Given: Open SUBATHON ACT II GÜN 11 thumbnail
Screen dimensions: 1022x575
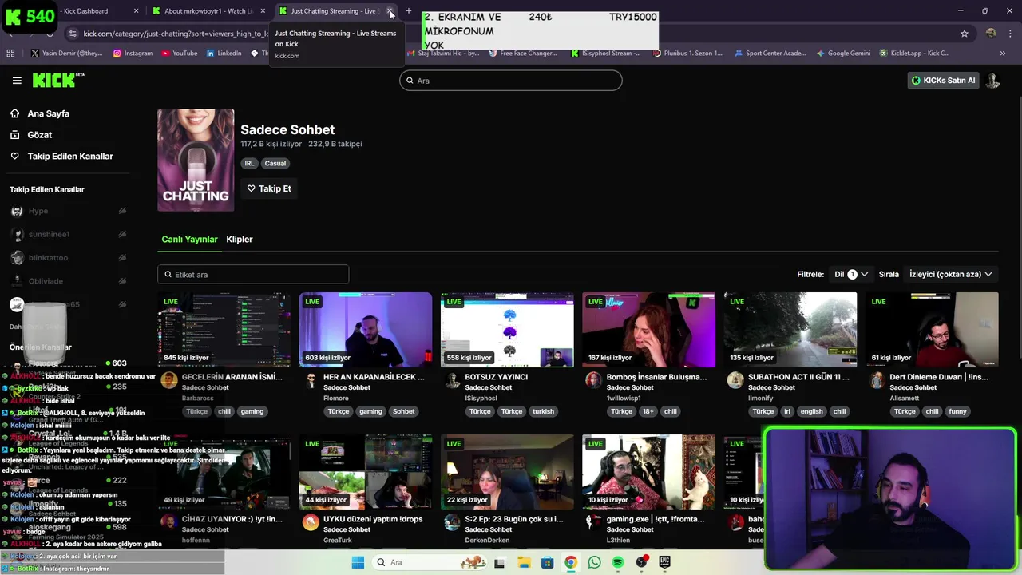Looking at the screenshot, I should (x=790, y=330).
